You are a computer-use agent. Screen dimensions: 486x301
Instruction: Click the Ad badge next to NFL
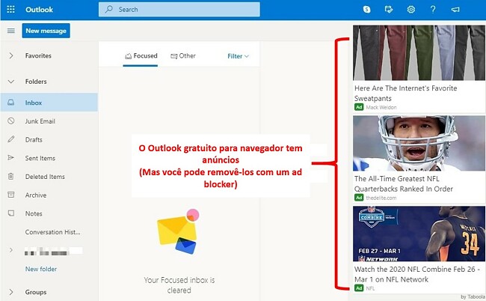click(359, 288)
